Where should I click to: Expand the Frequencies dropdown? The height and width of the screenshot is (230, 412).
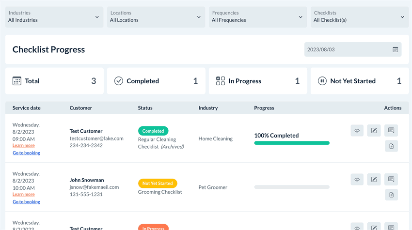pyautogui.click(x=257, y=17)
